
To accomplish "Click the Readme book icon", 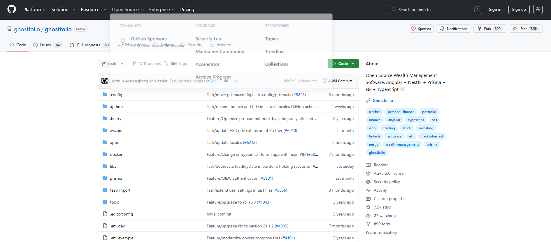I will point(368,165).
